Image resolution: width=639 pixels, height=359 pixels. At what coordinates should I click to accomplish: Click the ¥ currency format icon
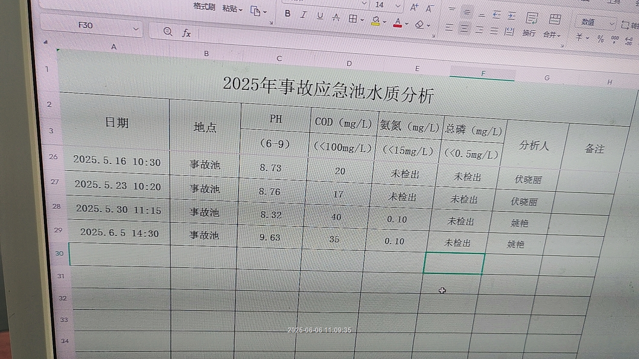[579, 37]
